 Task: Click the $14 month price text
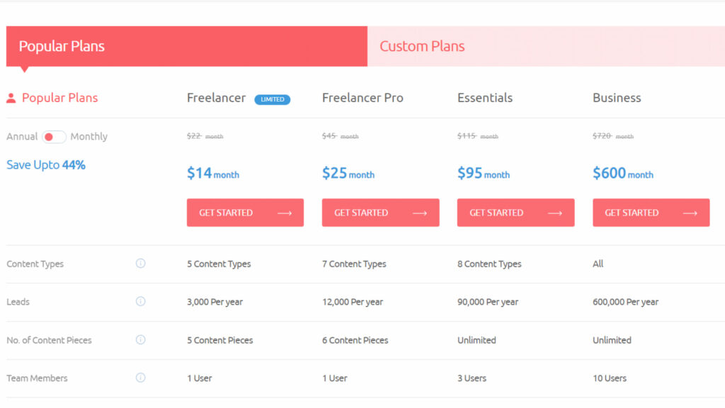(212, 173)
